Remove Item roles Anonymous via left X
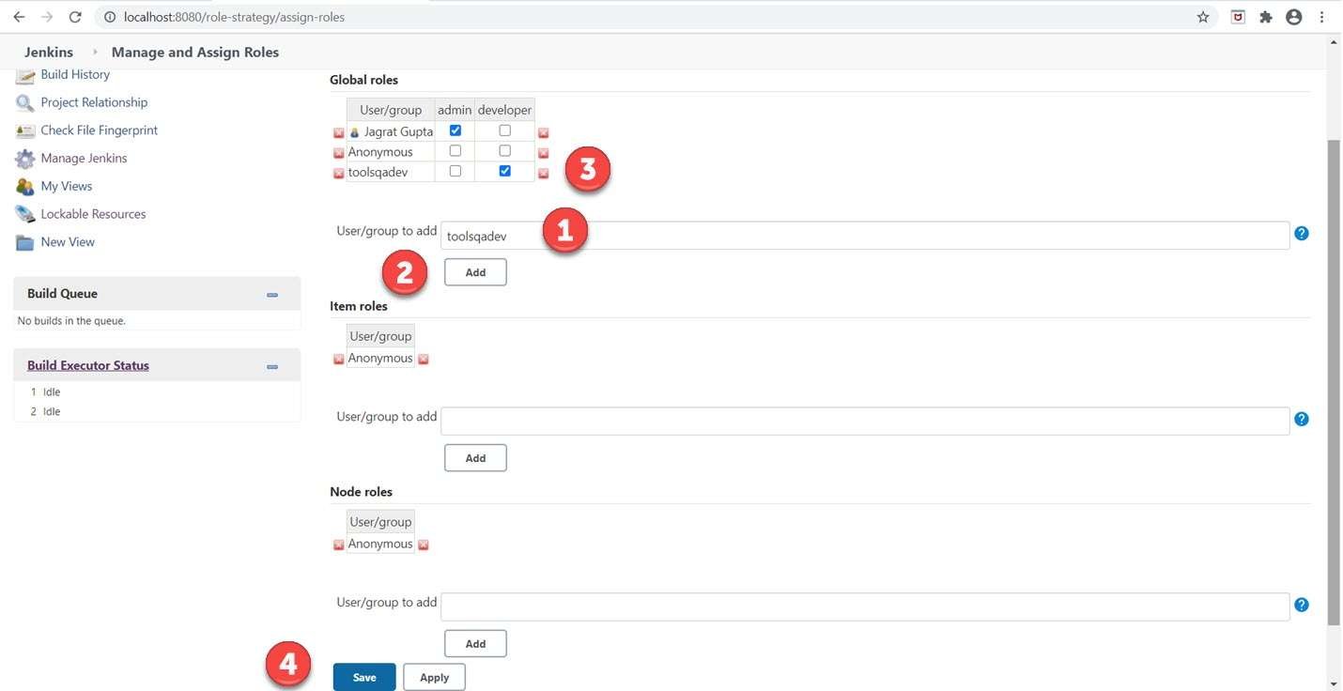The height and width of the screenshot is (691, 1343). (339, 360)
